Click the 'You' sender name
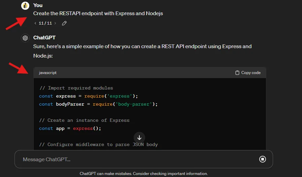Viewport: 302px width, 177px height. click(38, 5)
